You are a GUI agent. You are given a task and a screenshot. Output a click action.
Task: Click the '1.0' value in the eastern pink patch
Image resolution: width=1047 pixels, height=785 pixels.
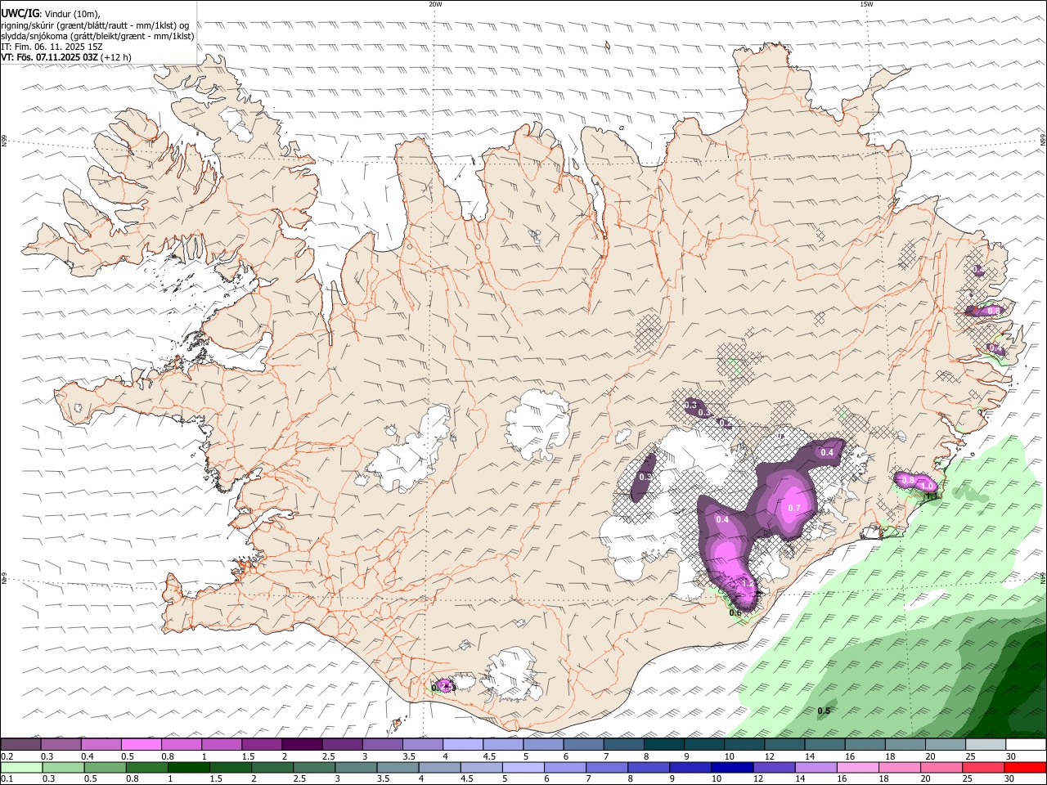[928, 486]
